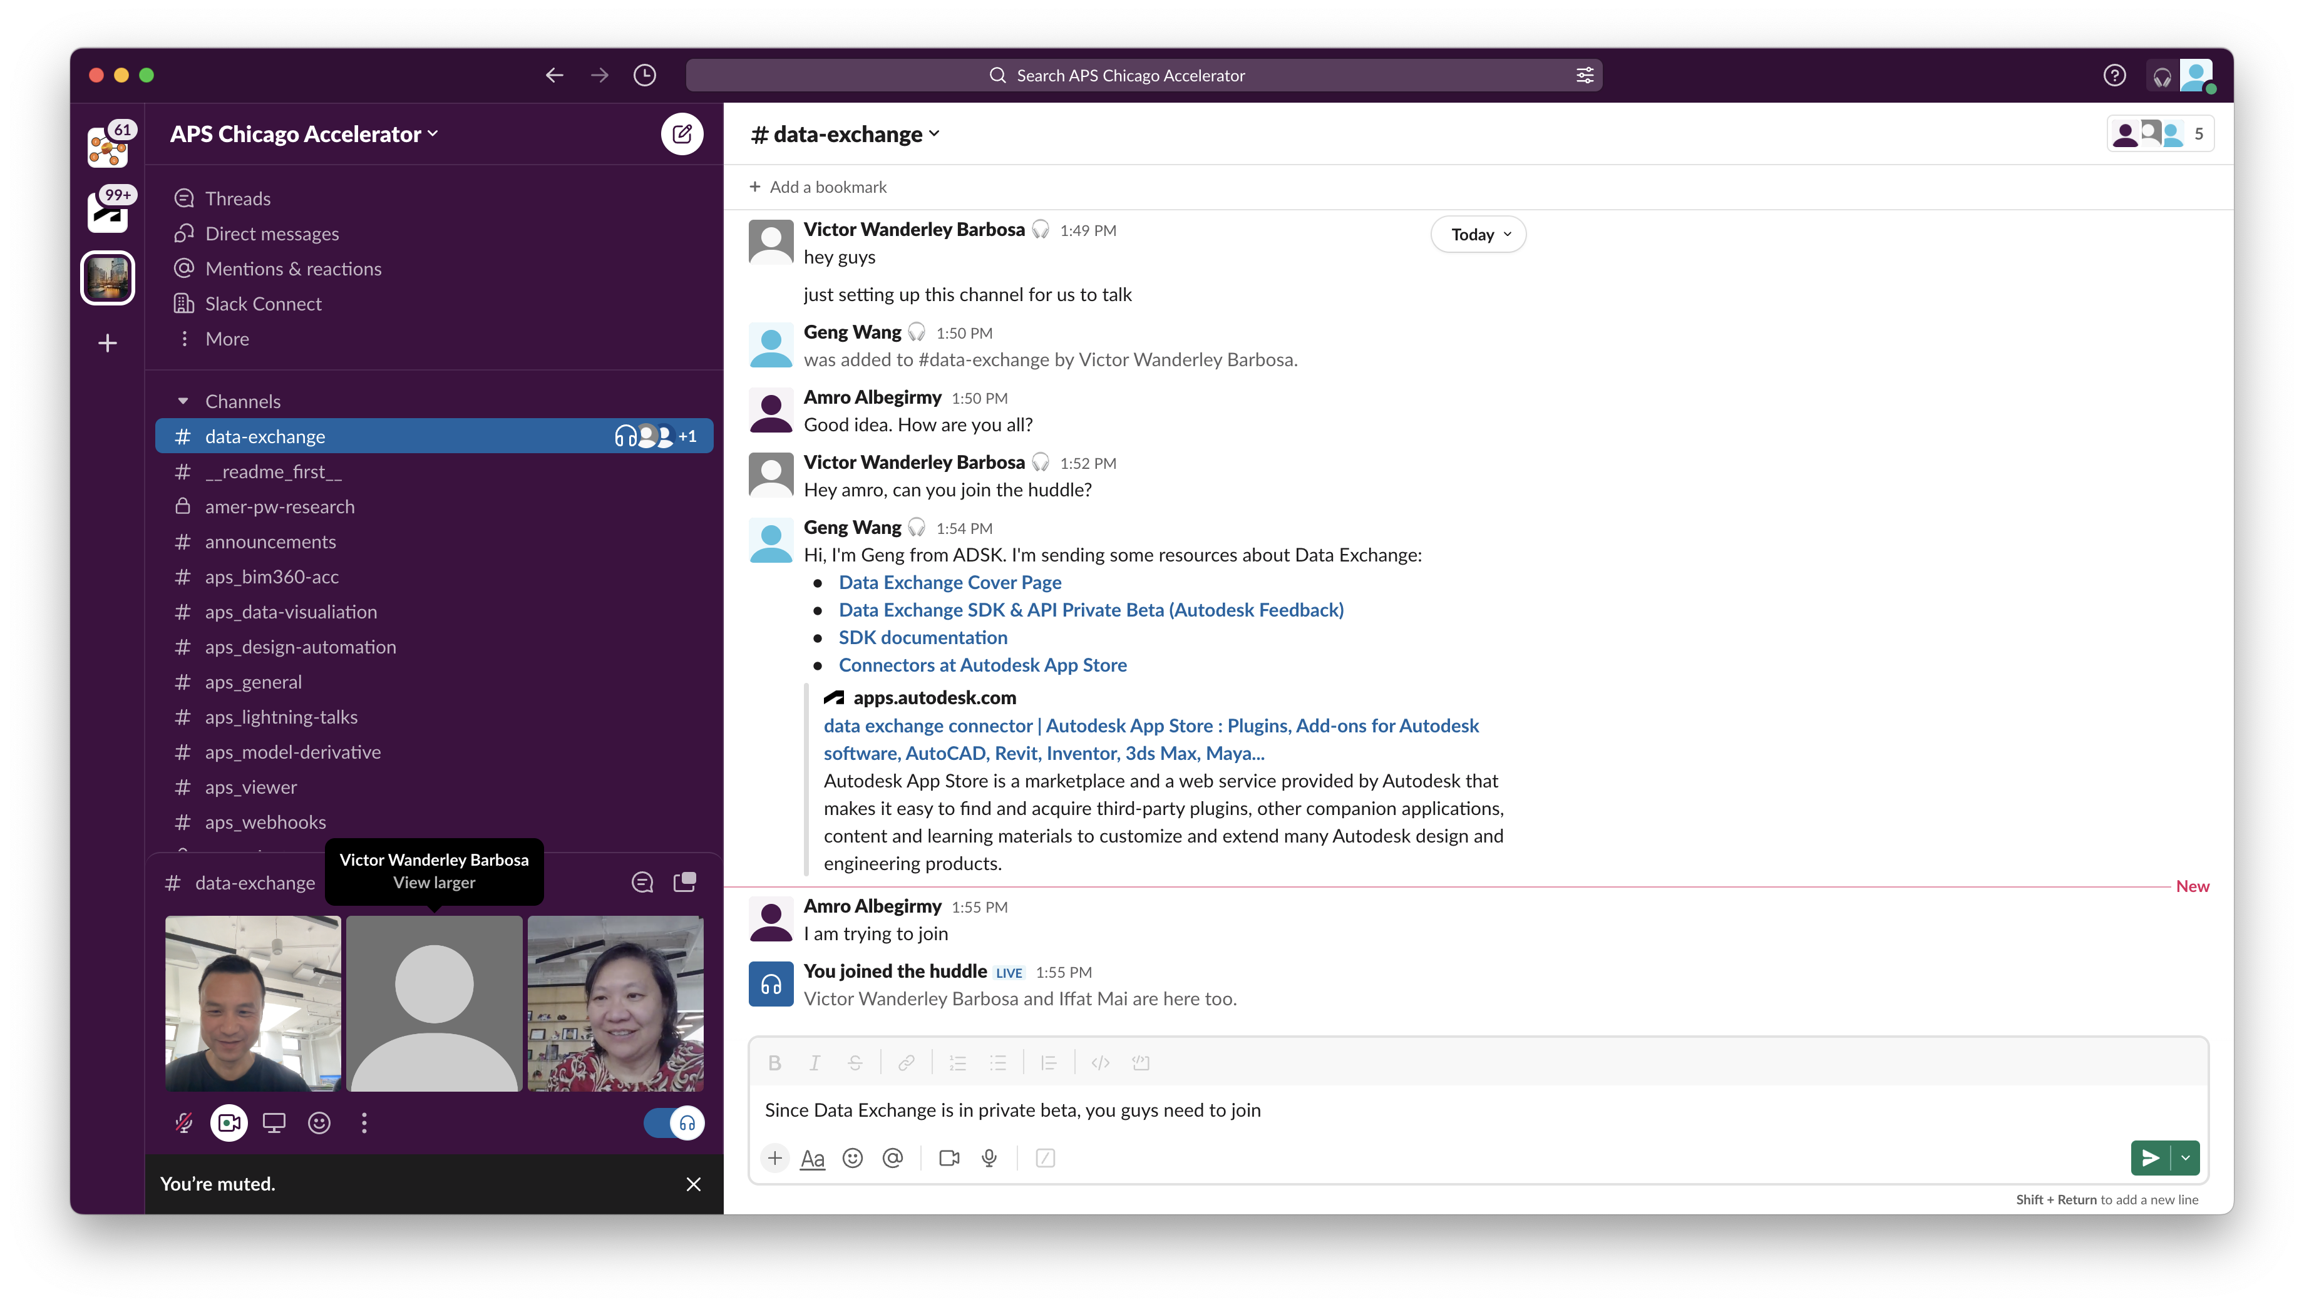
Task: Open the emoji picker in composer
Action: pyautogui.click(x=851, y=1158)
